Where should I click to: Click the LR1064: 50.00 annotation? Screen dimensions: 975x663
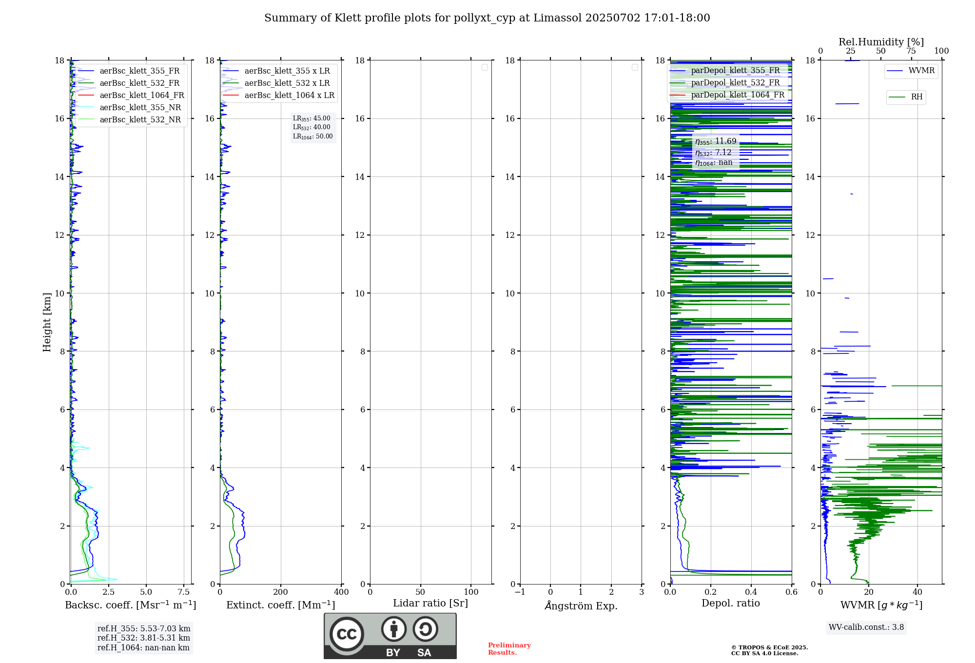[313, 136]
